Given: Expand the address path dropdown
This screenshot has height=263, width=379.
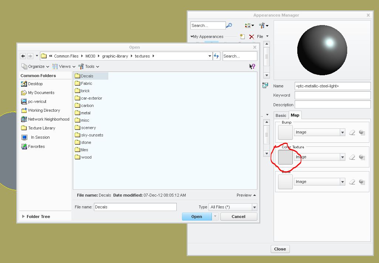Looking at the screenshot, I should 210,56.
